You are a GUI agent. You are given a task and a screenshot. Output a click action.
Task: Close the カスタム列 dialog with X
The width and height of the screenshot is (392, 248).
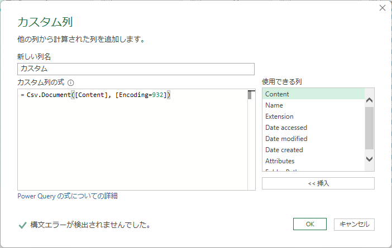[x=383, y=8]
